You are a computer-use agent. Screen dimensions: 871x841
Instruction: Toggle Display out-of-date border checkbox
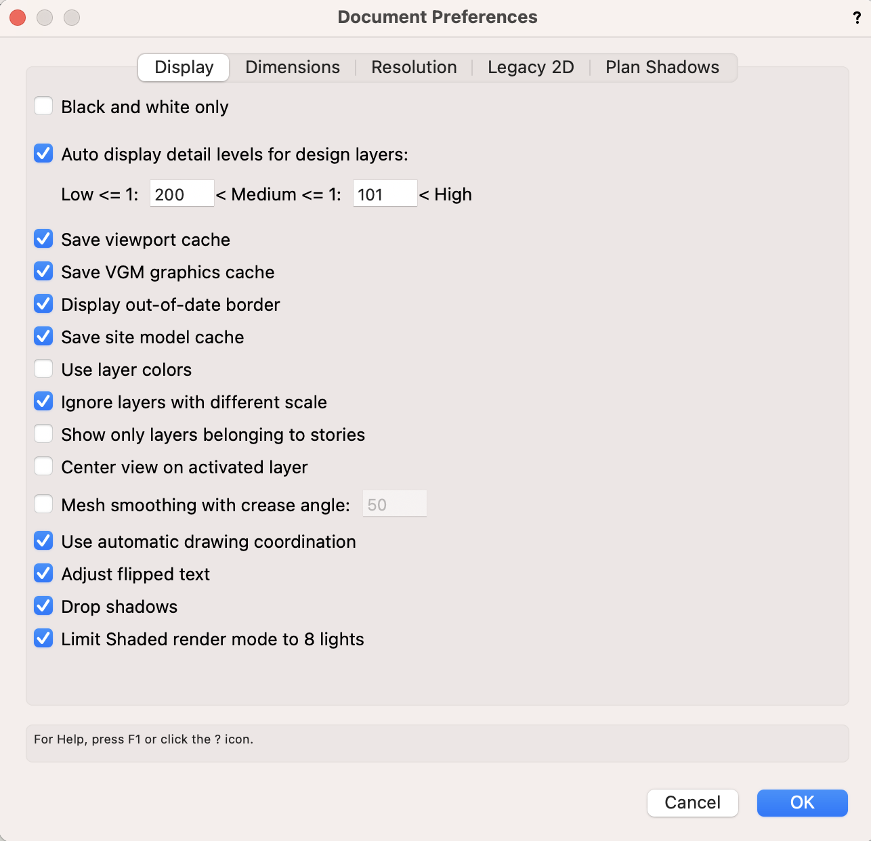[44, 304]
